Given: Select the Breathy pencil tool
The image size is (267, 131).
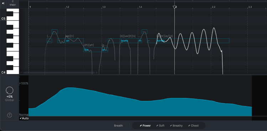Looking at the screenshot, I should pyautogui.click(x=176, y=126).
